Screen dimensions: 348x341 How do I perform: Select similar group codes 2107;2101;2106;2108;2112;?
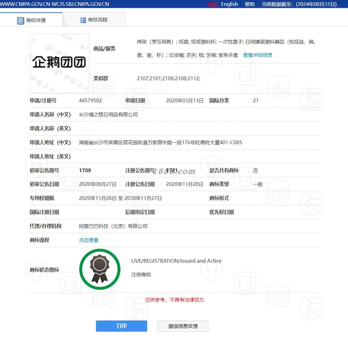[169, 78]
